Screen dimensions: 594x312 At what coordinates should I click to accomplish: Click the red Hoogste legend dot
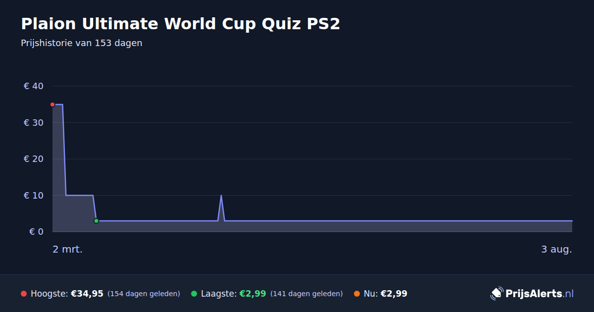point(24,294)
